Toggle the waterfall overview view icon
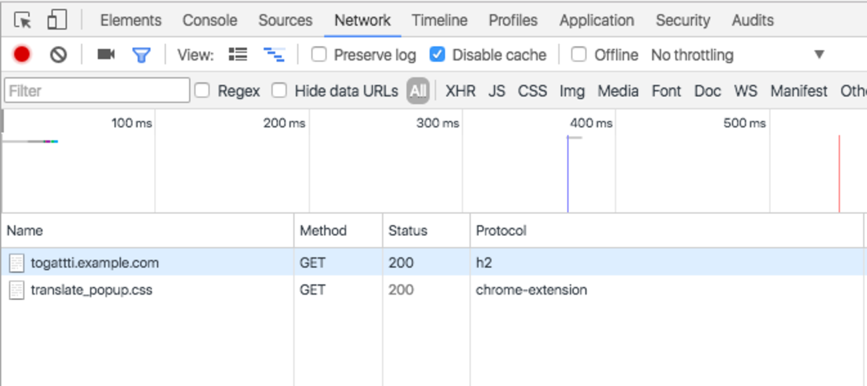This screenshot has height=386, width=867. click(x=274, y=55)
